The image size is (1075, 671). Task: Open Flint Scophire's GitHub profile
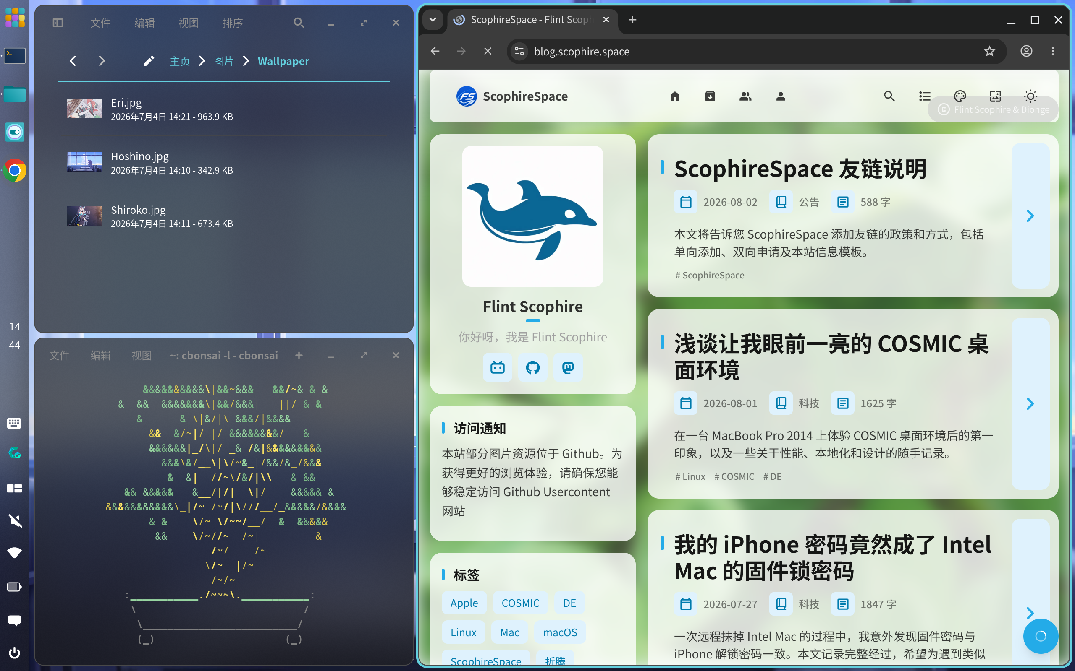coord(532,367)
